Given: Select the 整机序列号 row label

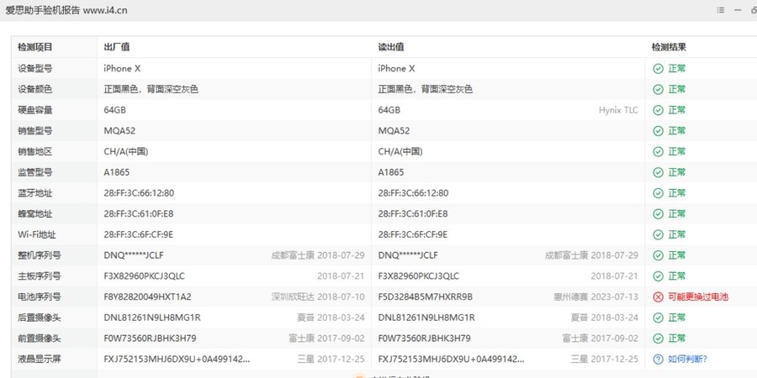Looking at the screenshot, I should pos(40,255).
